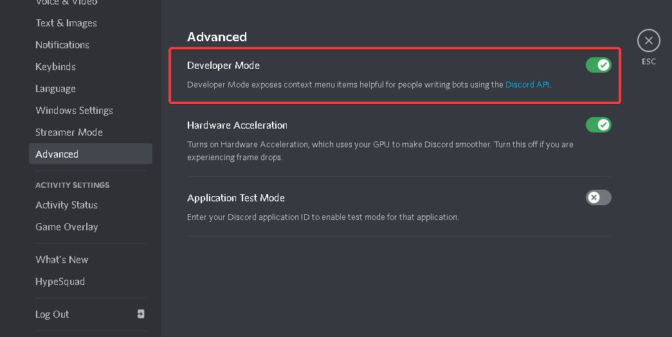Open Text & Images settings
Viewport: 672px width, 337px height.
[x=66, y=23]
